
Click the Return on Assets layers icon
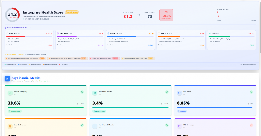click(x=95, y=93)
